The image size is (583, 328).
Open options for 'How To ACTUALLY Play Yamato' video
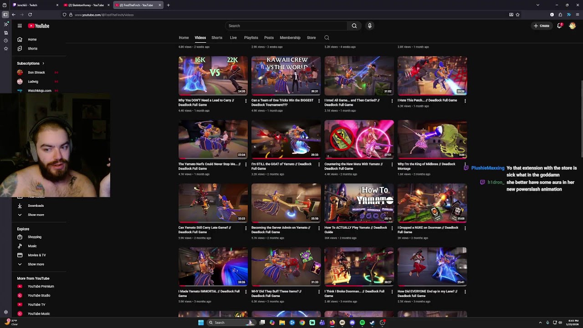392,228
